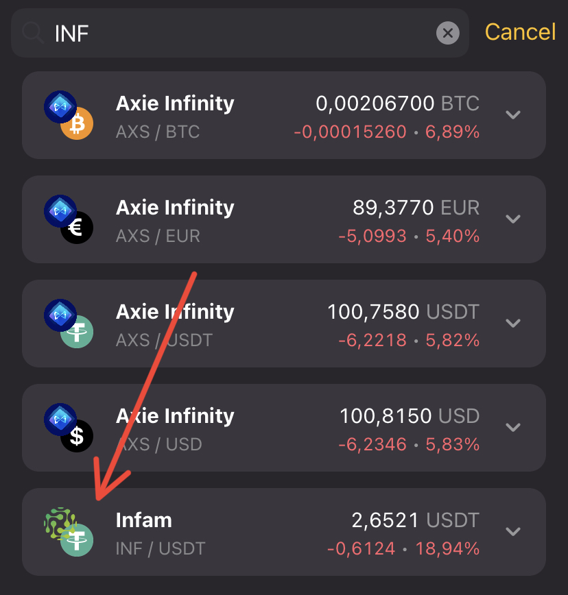The width and height of the screenshot is (568, 595).
Task: Clear the INF search text
Action: [x=447, y=32]
